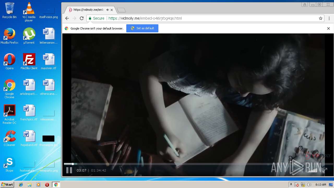334x188 pixels.
Task: Click the Set as default button
Action: (x=142, y=28)
